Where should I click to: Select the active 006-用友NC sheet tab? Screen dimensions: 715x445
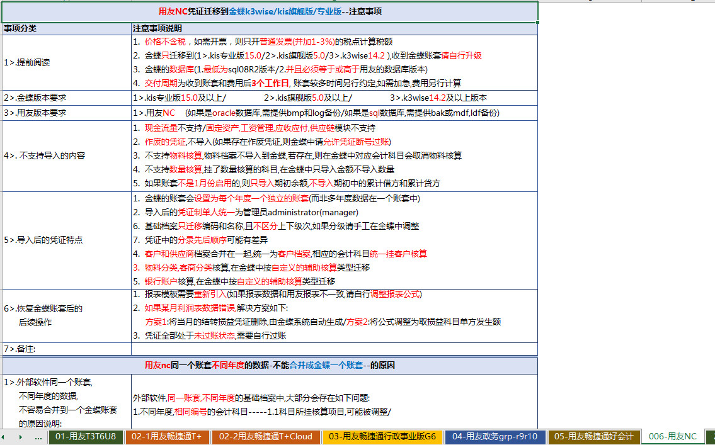(x=672, y=437)
